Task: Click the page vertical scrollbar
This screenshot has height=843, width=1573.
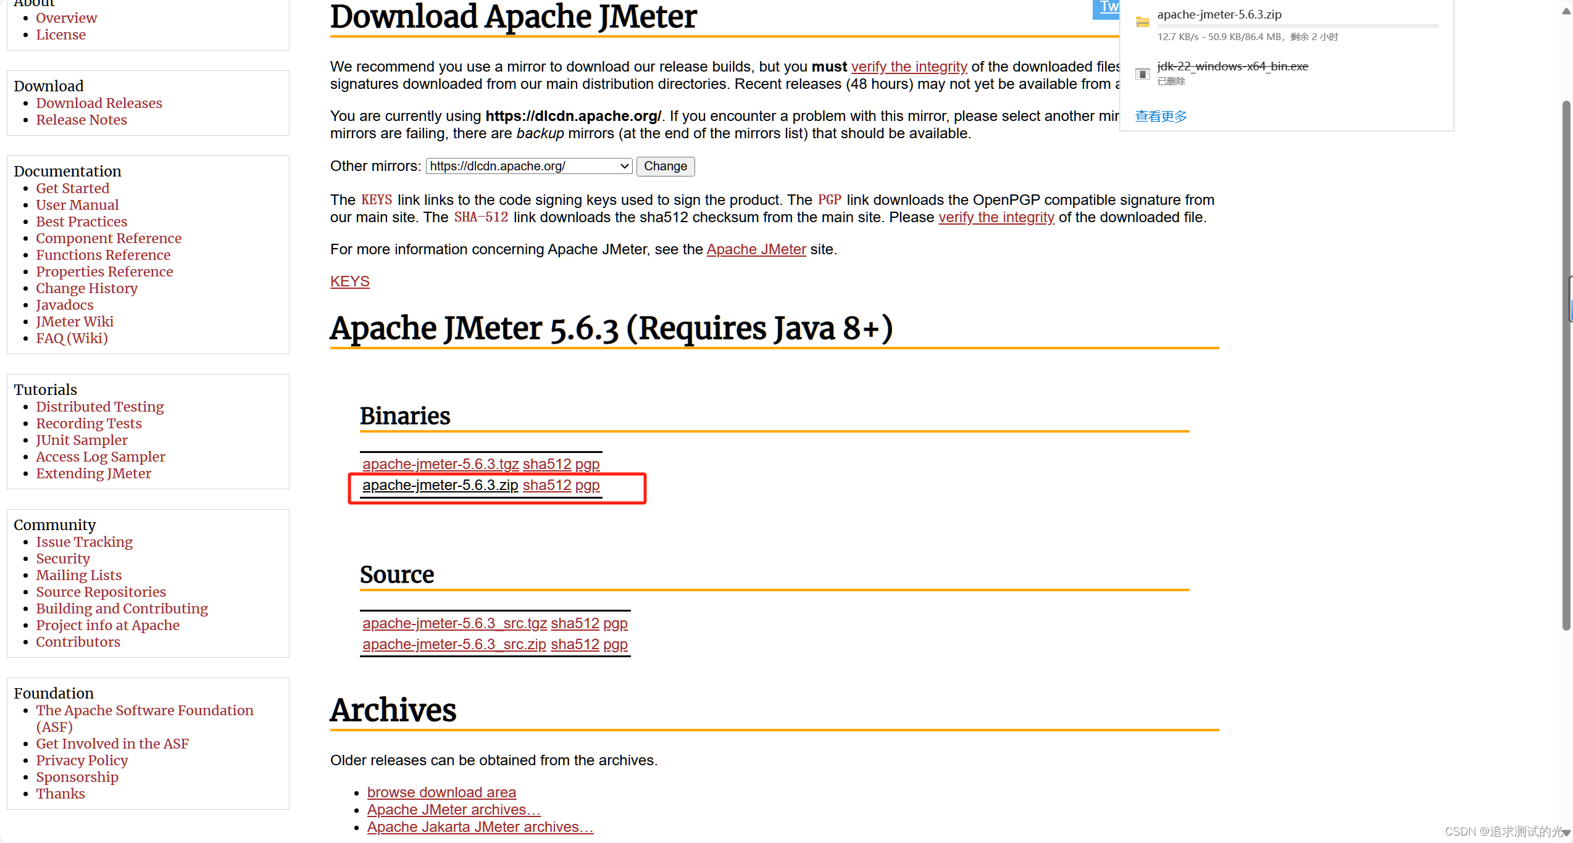Action: point(1566,370)
